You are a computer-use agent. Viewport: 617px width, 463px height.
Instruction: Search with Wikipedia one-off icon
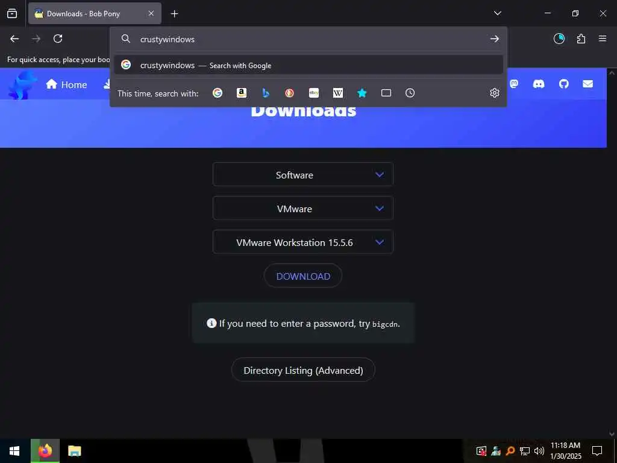point(338,93)
